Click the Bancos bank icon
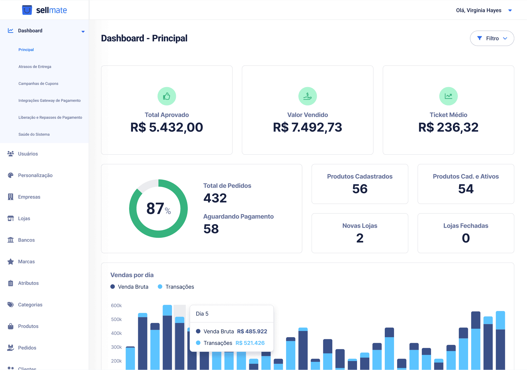Screen dimensions: 527x370 click(x=11, y=240)
